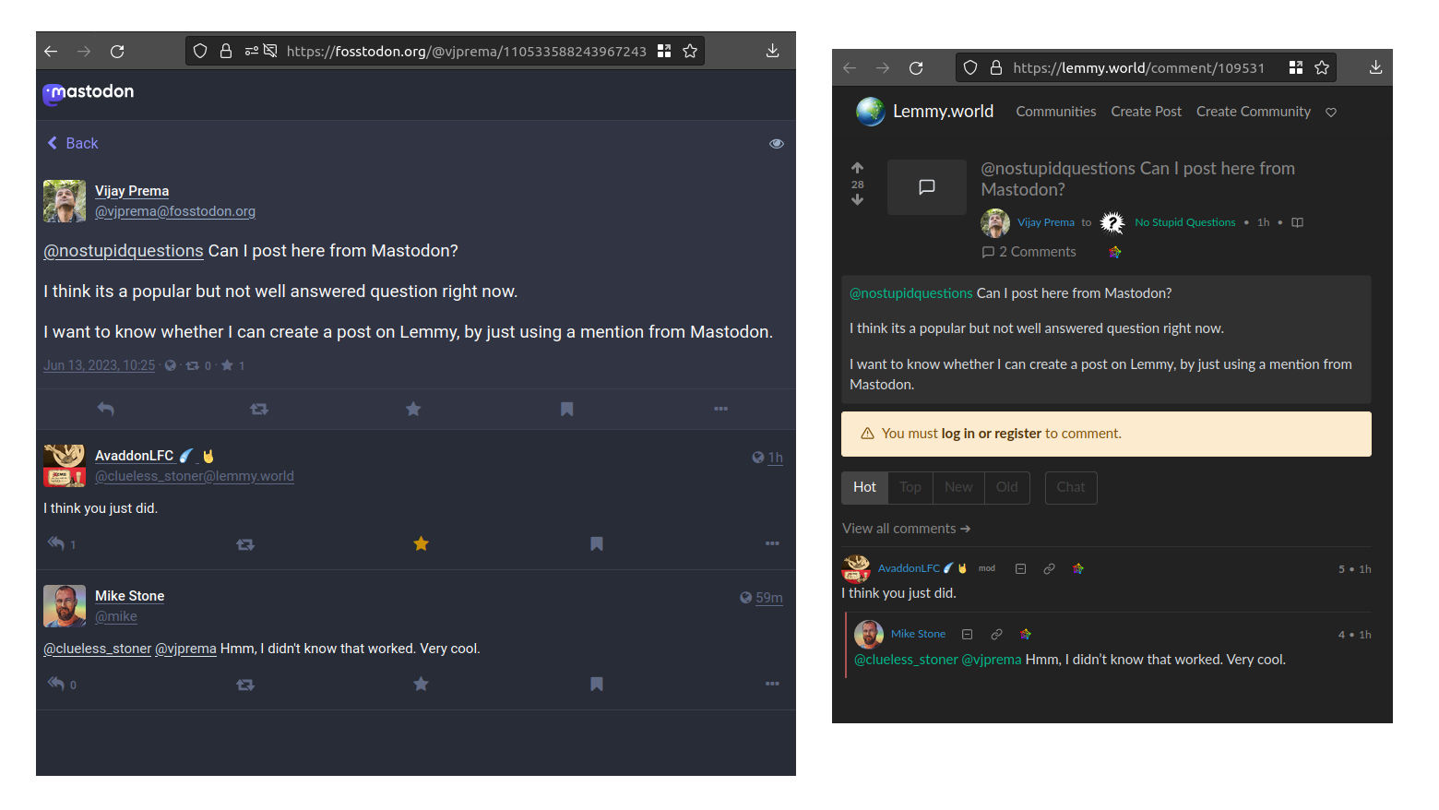Toggle the eye visibility icon in the Mastodon header
1439x810 pixels.
(777, 144)
